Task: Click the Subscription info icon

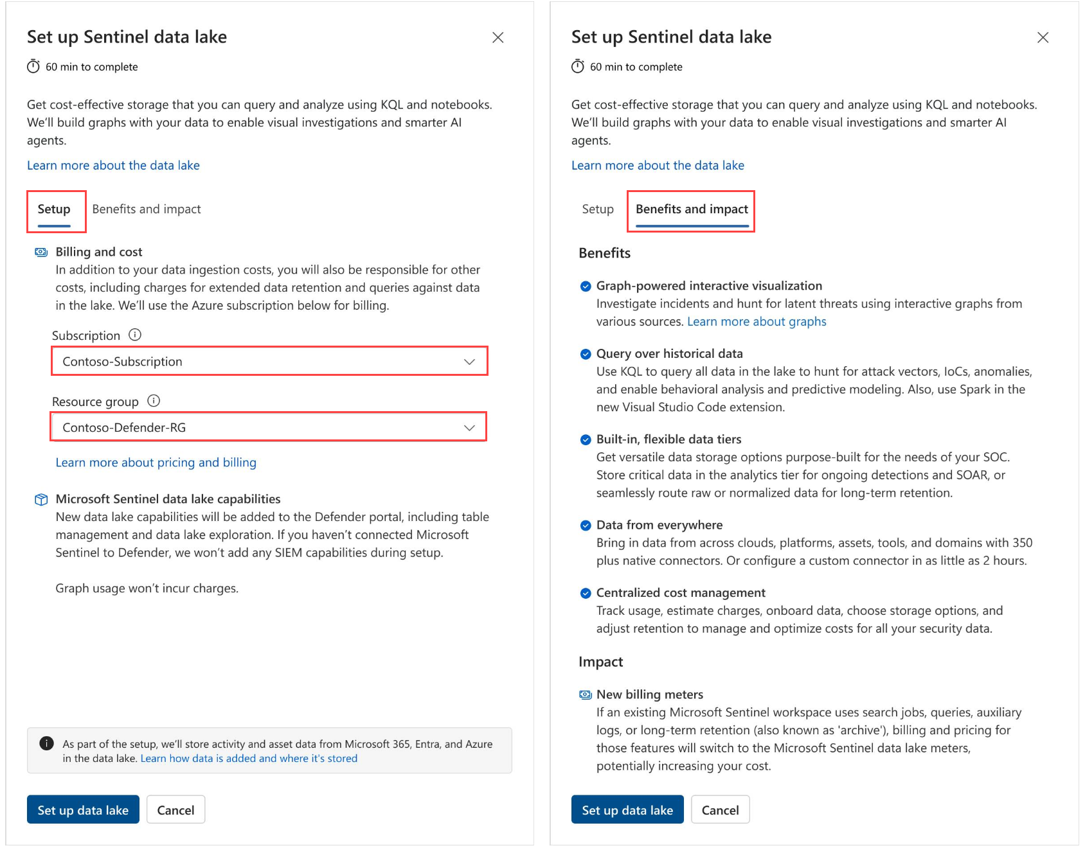Action: (135, 335)
